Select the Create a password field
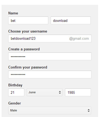Screen dimensions: 100x117 tap(50, 56)
